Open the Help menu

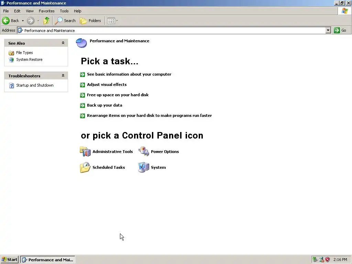(77, 11)
